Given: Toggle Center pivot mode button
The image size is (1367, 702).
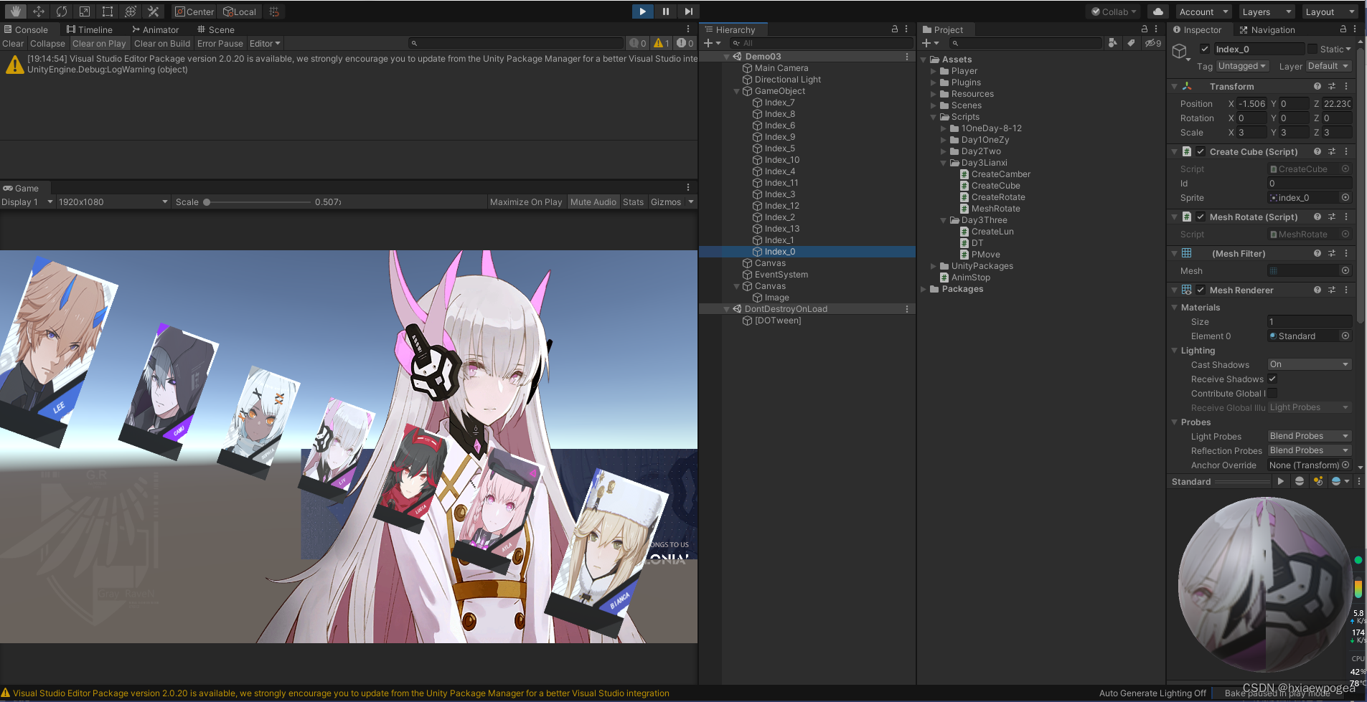Looking at the screenshot, I should tap(194, 11).
